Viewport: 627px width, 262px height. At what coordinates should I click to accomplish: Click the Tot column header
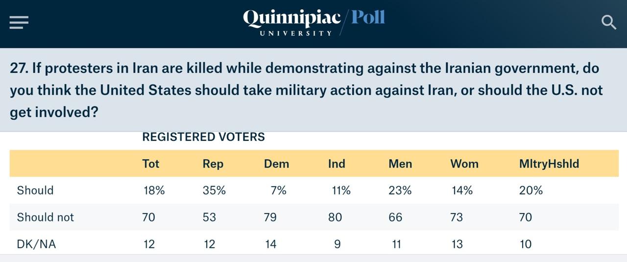click(150, 164)
